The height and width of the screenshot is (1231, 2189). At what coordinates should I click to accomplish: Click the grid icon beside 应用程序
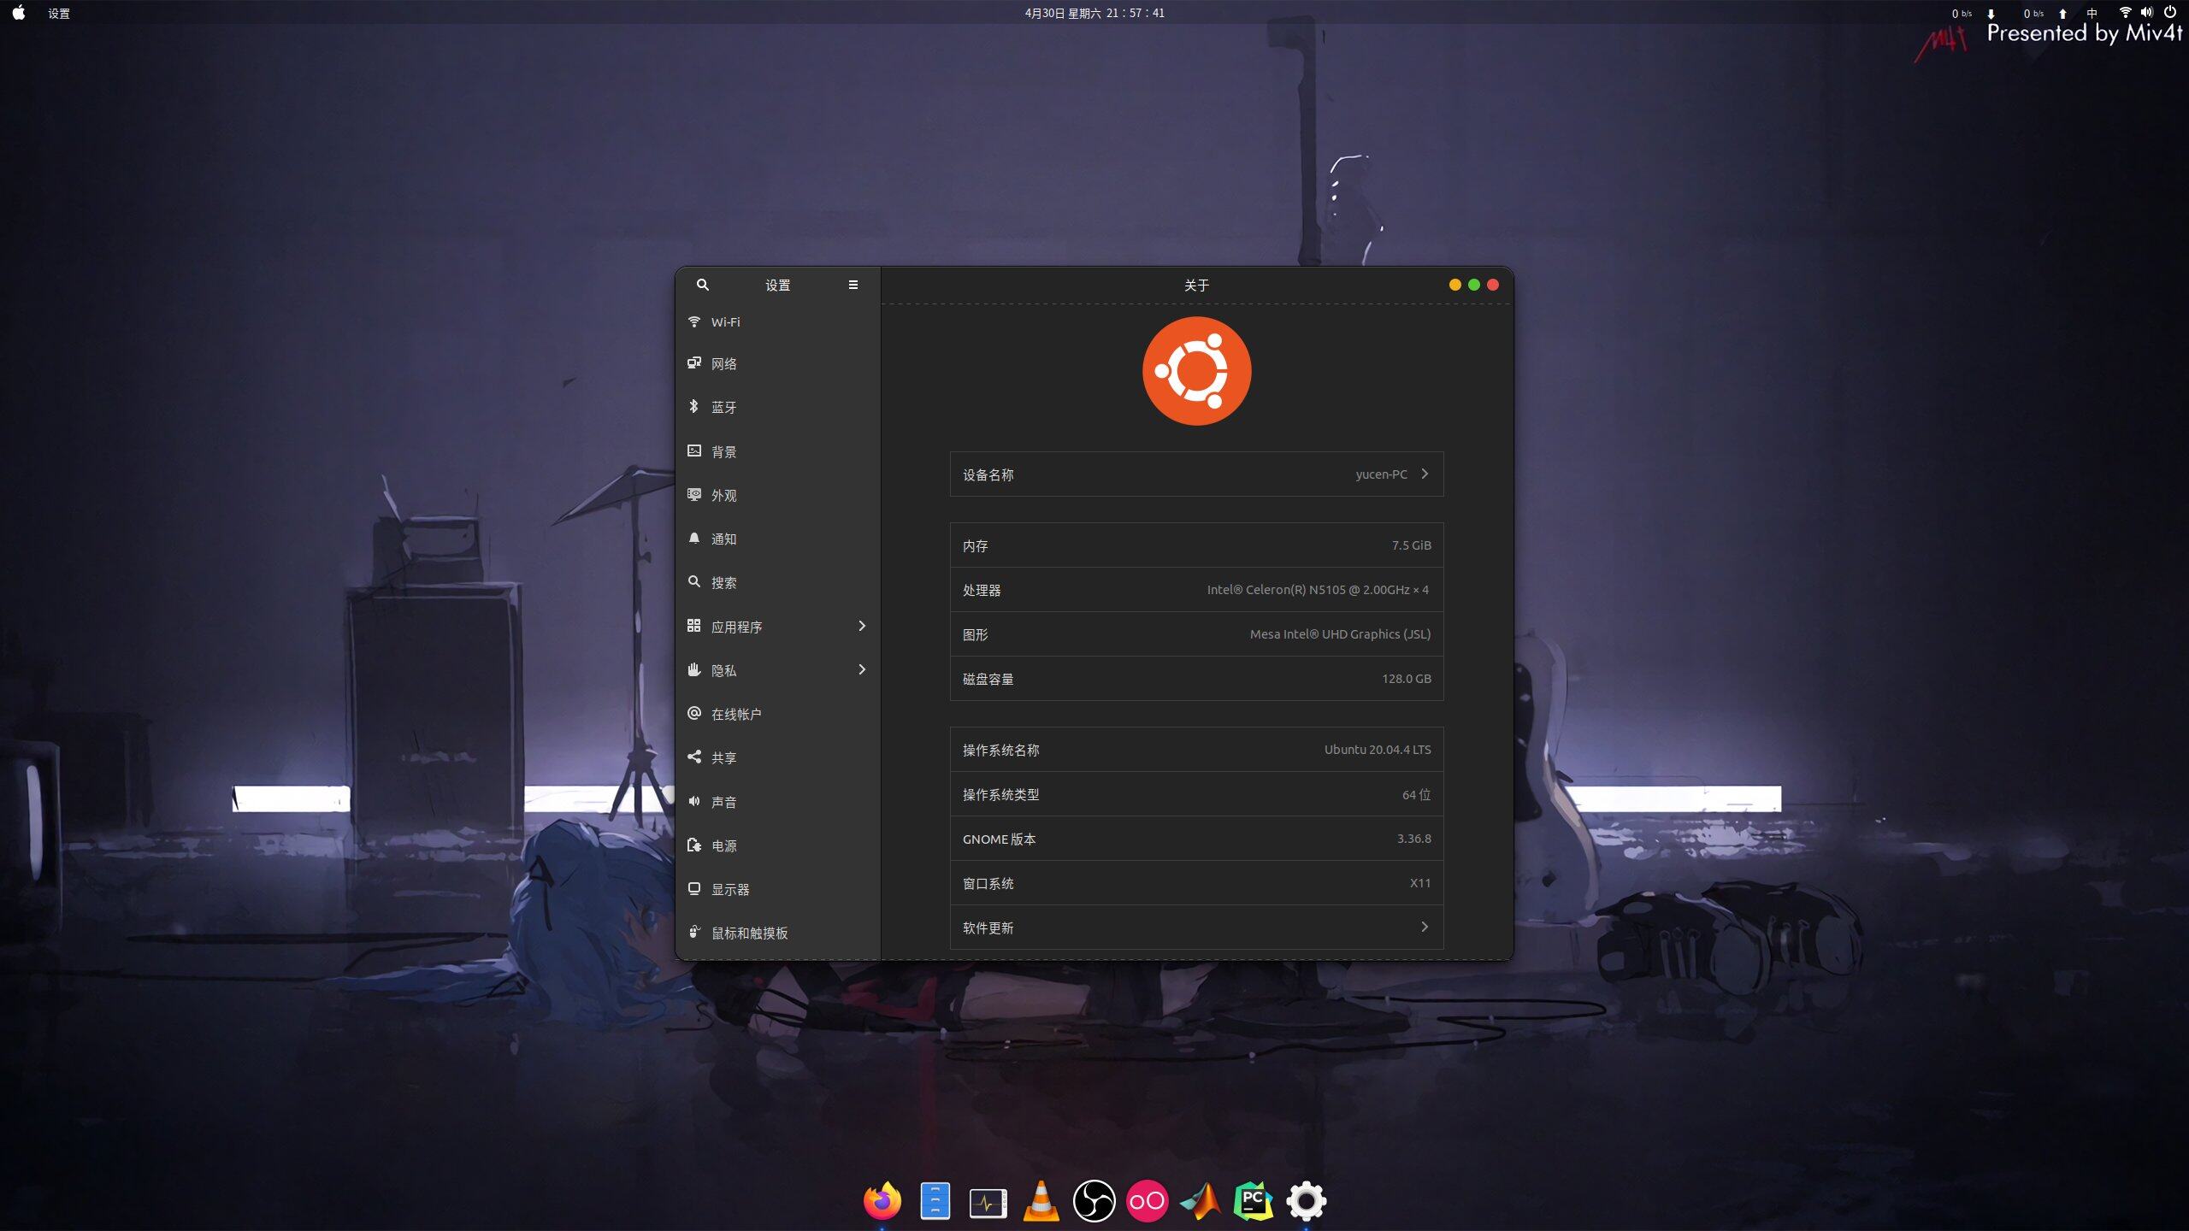pos(694,626)
